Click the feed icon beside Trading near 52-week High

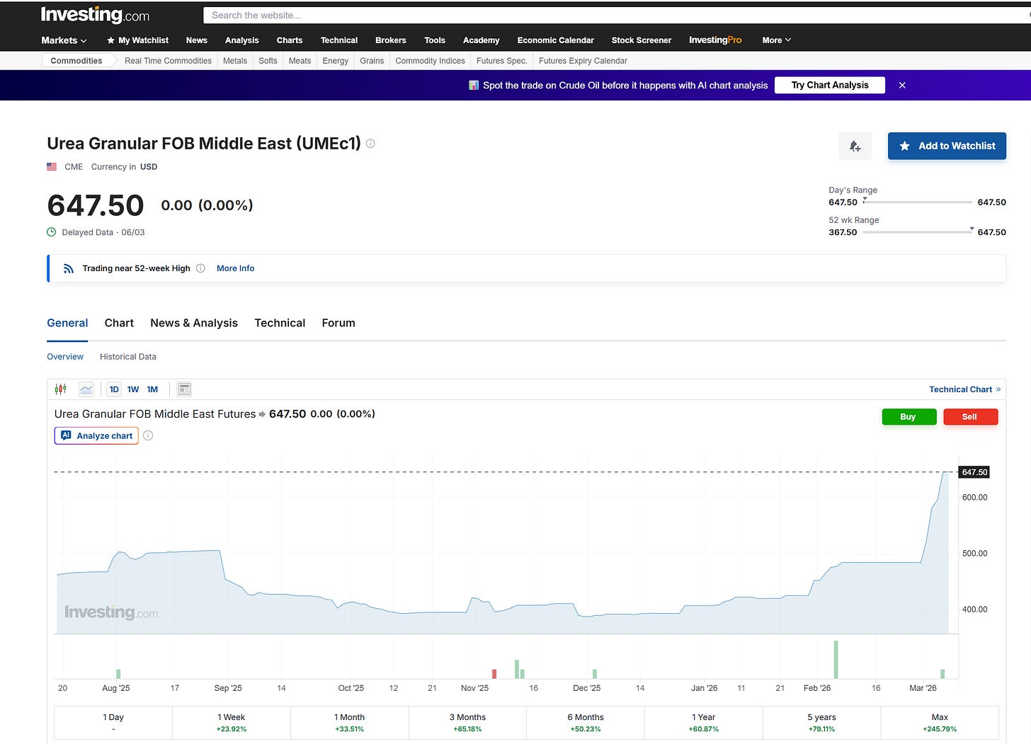(69, 268)
